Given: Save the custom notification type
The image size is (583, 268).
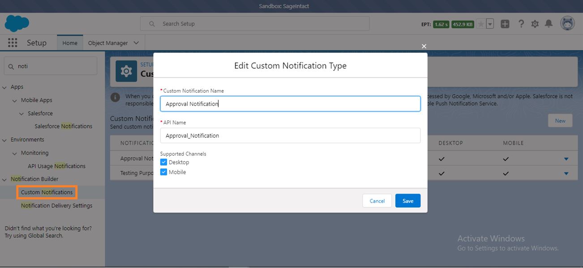Looking at the screenshot, I should (408, 201).
